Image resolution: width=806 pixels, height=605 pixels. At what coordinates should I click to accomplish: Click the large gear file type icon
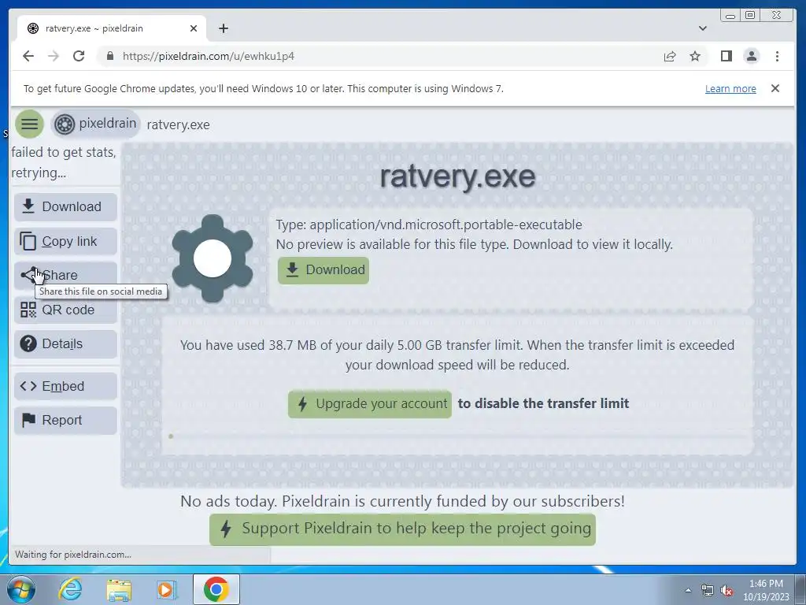pyautogui.click(x=213, y=258)
